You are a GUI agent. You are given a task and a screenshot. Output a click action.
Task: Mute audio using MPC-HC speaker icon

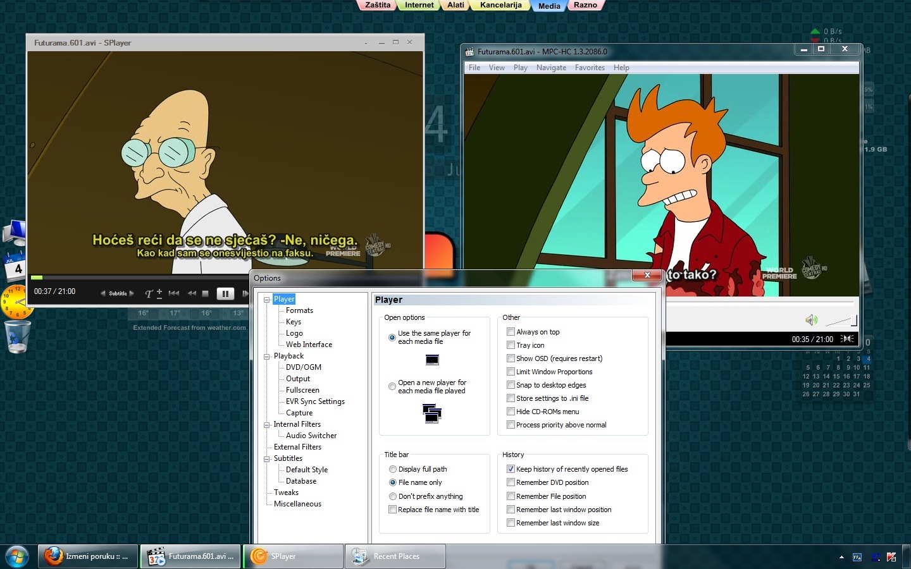[x=811, y=320]
